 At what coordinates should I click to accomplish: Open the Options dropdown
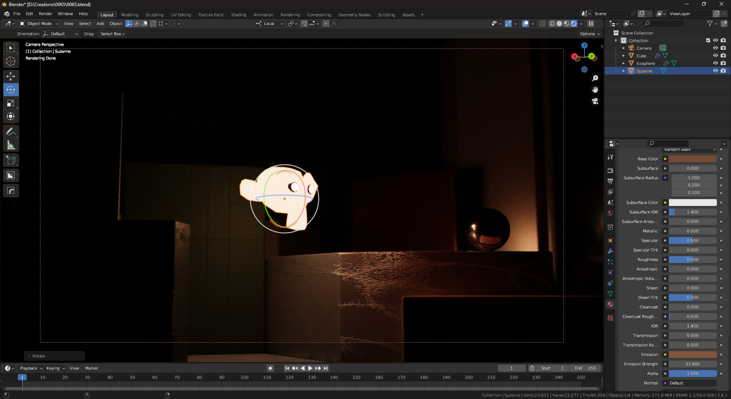coord(590,34)
